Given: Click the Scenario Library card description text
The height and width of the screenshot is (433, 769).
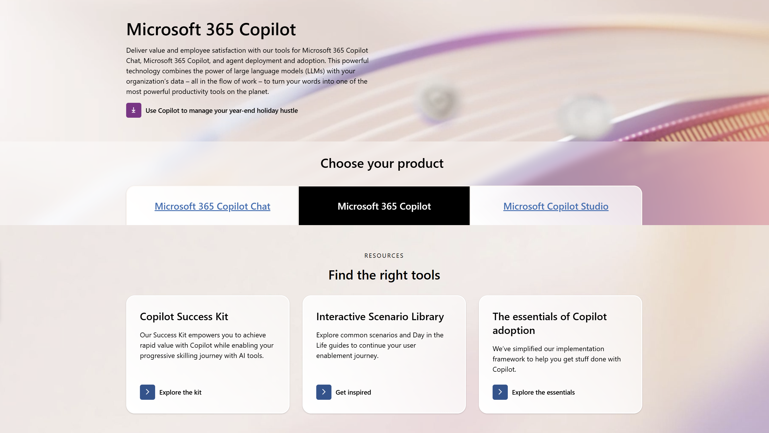Looking at the screenshot, I should (x=380, y=345).
